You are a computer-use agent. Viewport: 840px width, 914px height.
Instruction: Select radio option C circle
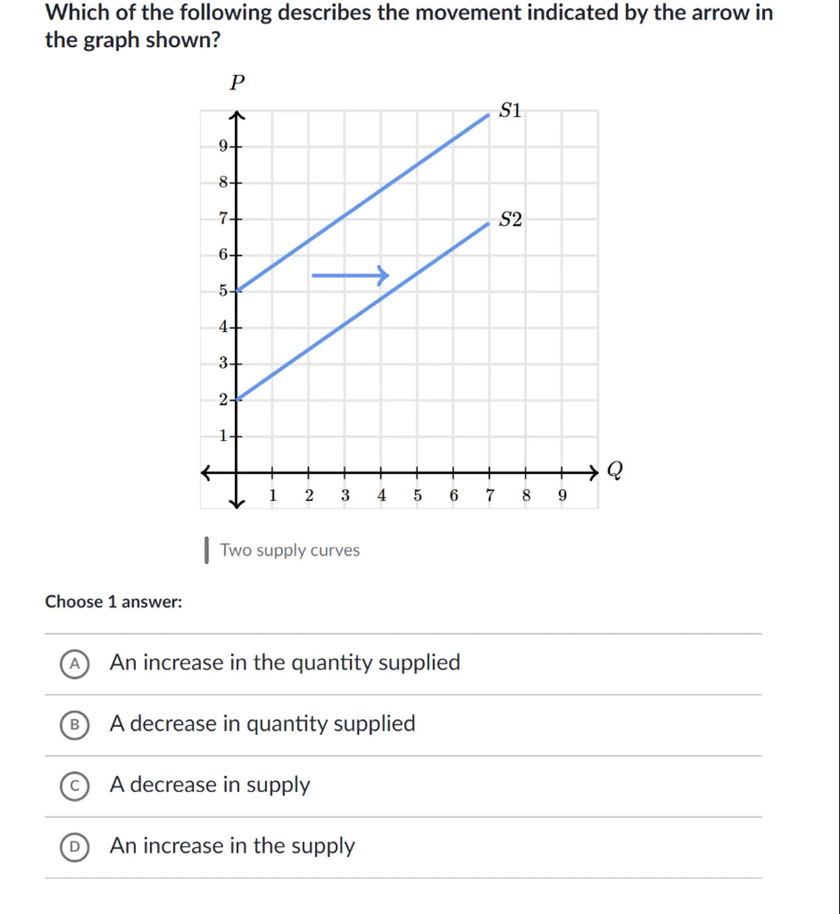[x=74, y=786]
